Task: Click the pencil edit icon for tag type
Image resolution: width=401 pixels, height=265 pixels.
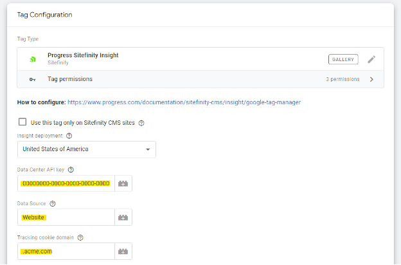Action: 371,59
